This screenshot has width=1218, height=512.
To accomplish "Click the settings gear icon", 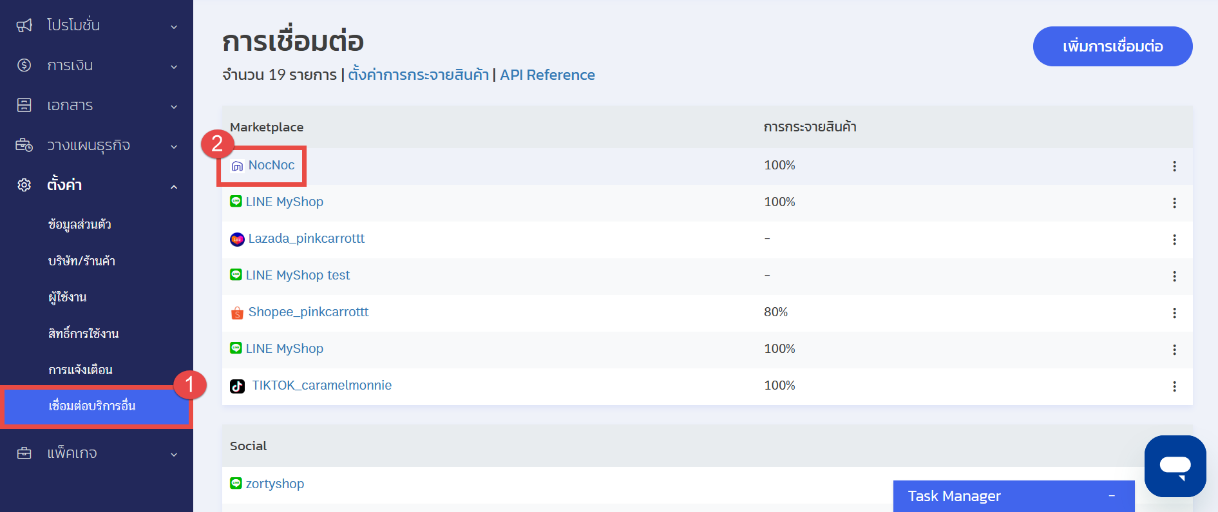I will tap(24, 185).
